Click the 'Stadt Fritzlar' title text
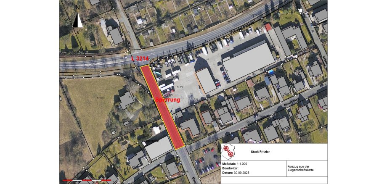The width and height of the screenshot is (387, 184). (x=260, y=152)
